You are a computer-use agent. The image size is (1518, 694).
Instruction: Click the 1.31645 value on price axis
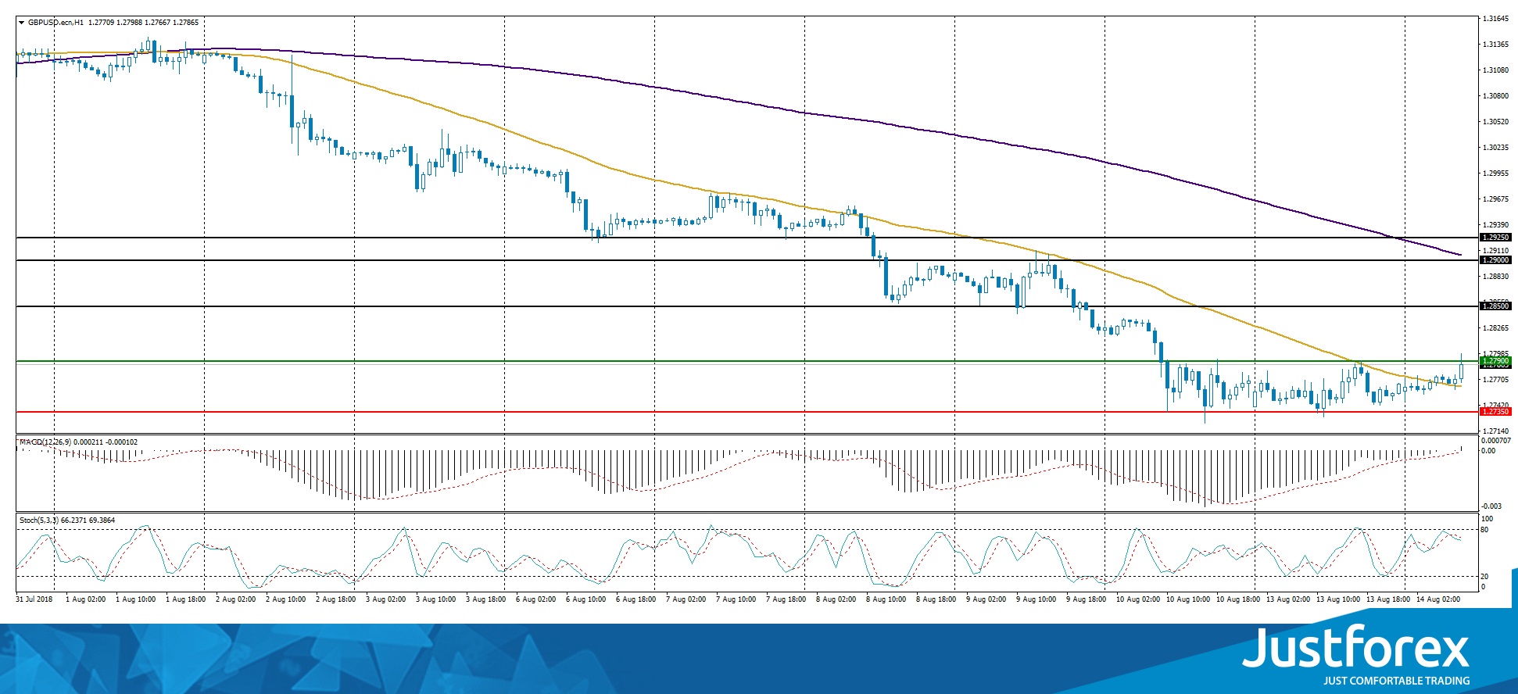(x=1495, y=19)
